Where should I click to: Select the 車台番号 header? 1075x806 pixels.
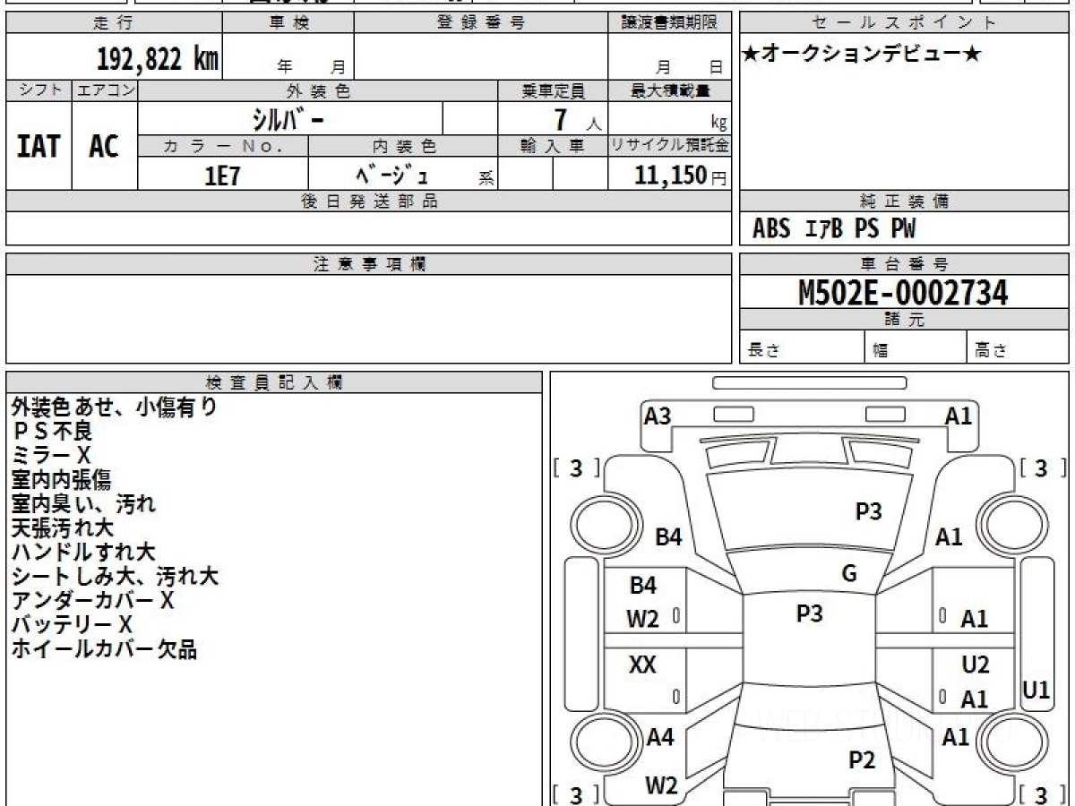point(904,264)
